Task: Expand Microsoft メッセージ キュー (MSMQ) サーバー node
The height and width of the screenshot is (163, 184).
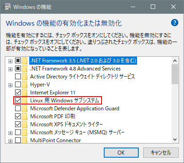Action: (10, 133)
